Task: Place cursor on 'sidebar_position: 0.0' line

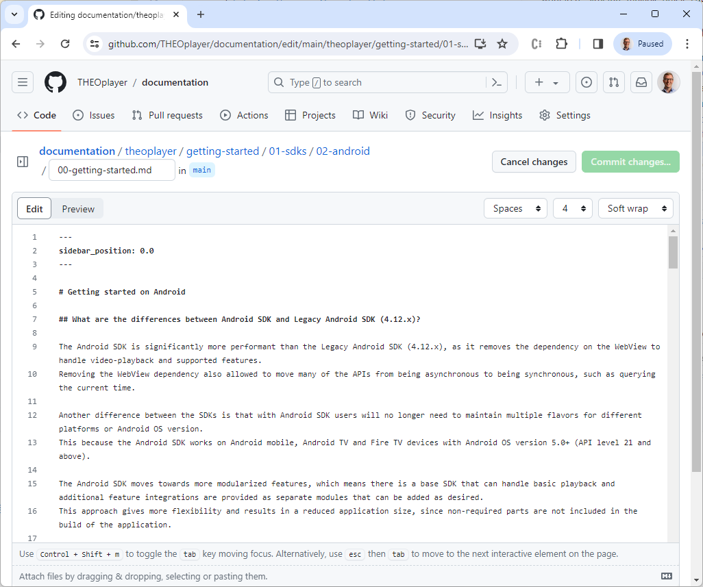Action: (106, 251)
